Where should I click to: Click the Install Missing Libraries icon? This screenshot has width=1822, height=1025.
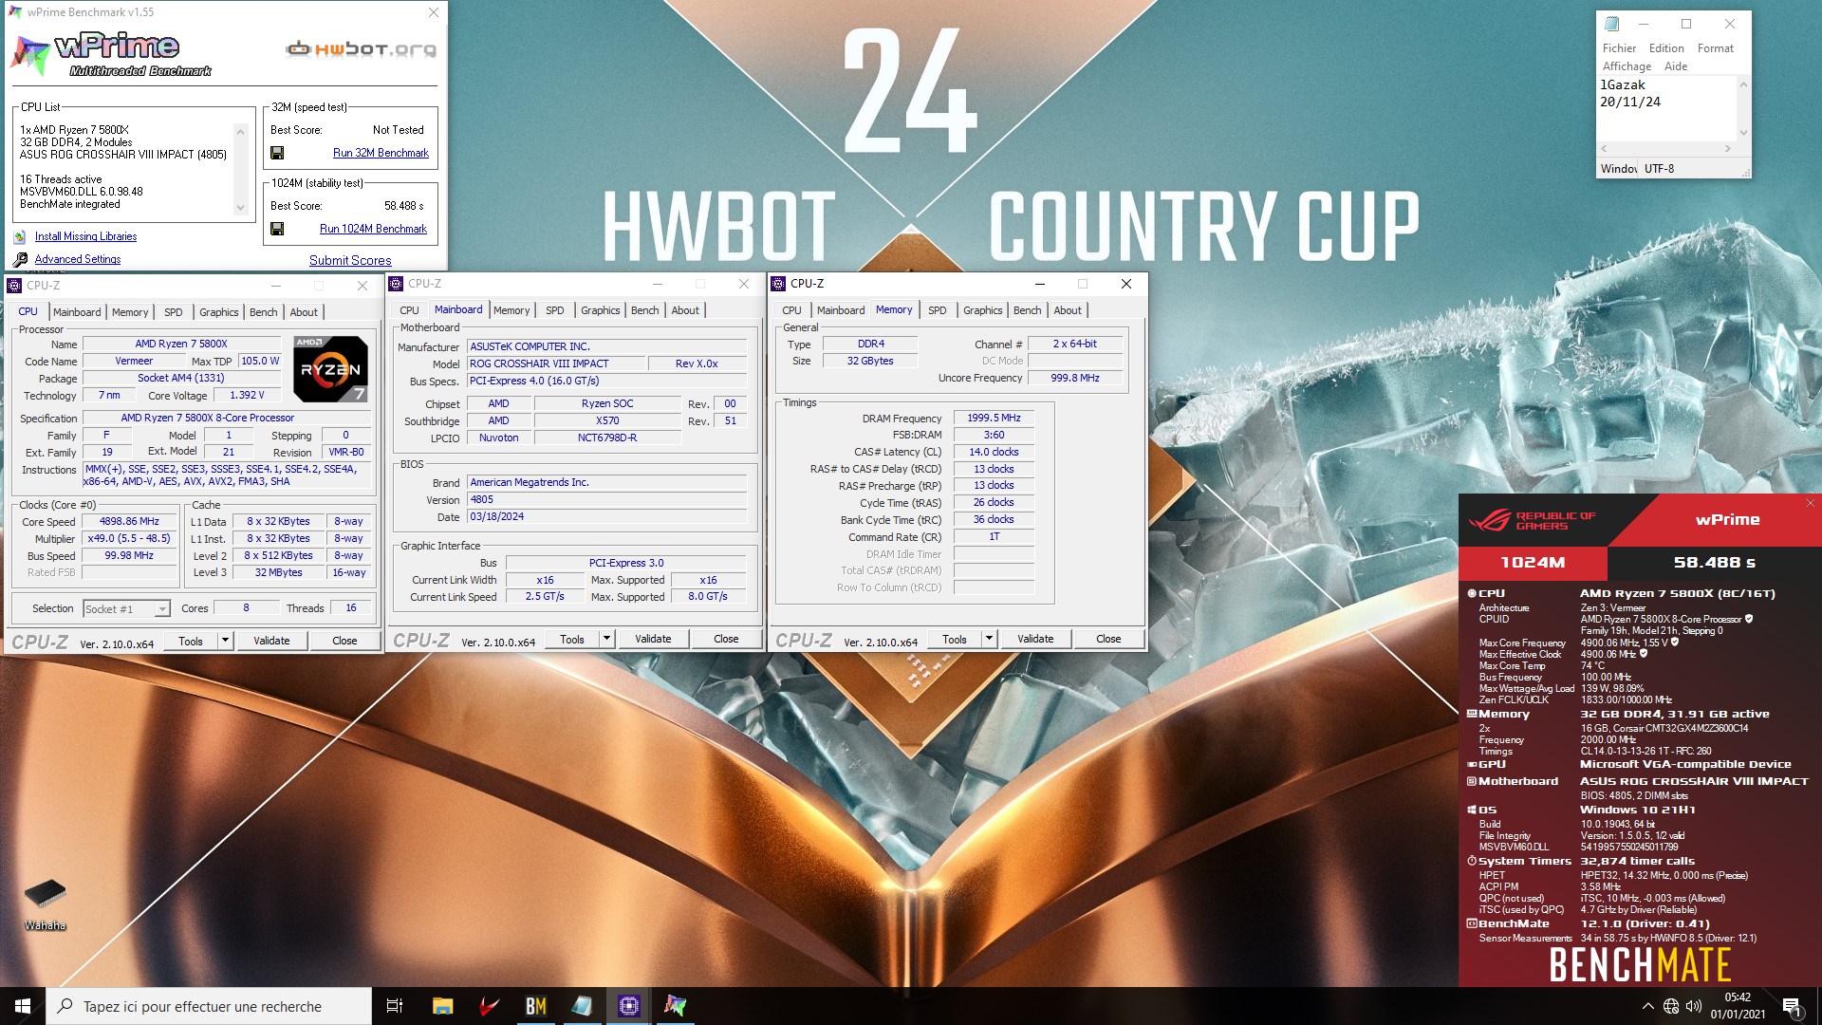[x=20, y=237]
